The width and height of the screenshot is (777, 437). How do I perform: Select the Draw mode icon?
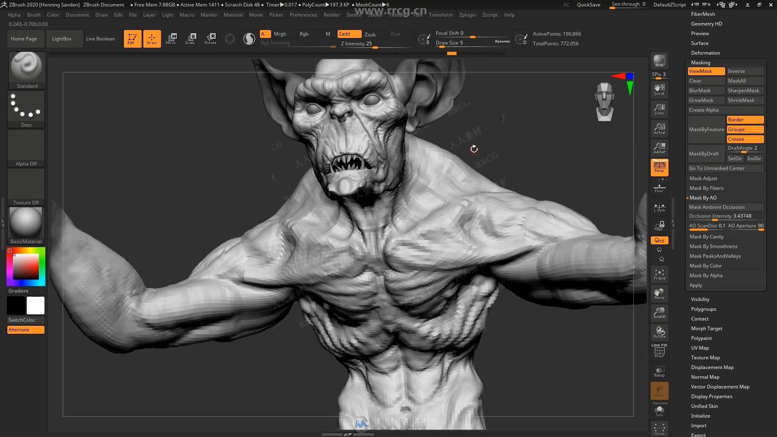click(152, 39)
